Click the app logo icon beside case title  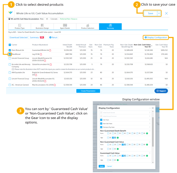[x=10, y=12]
